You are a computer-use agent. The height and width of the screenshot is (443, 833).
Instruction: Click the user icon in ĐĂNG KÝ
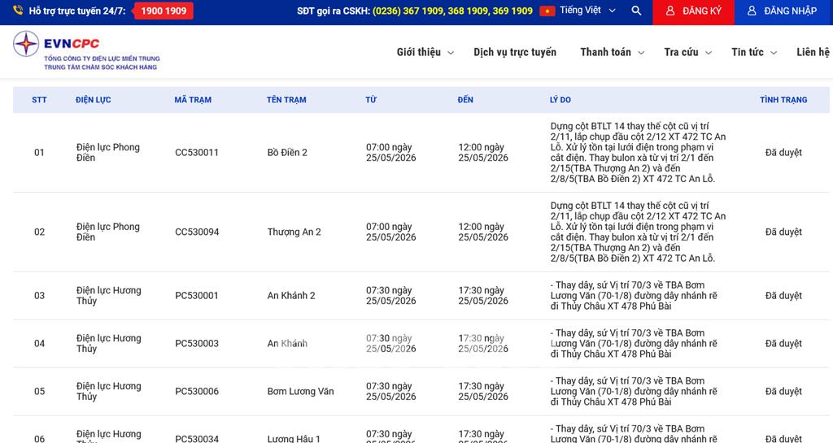point(670,11)
